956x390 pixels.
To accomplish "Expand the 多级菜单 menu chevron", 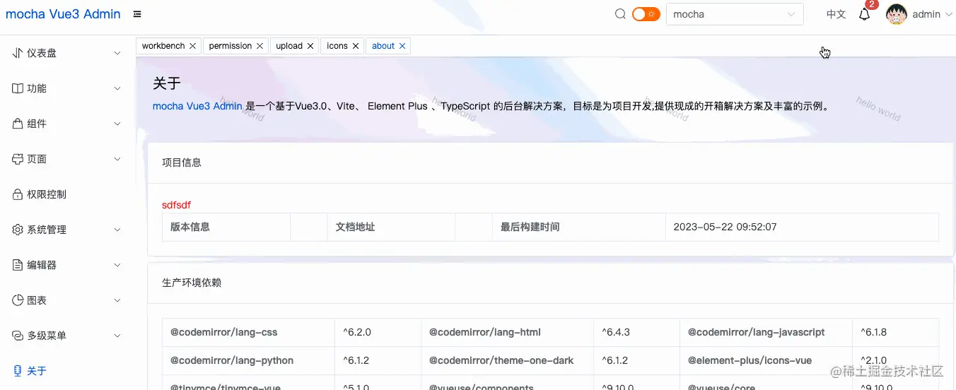I will pyautogui.click(x=117, y=336).
